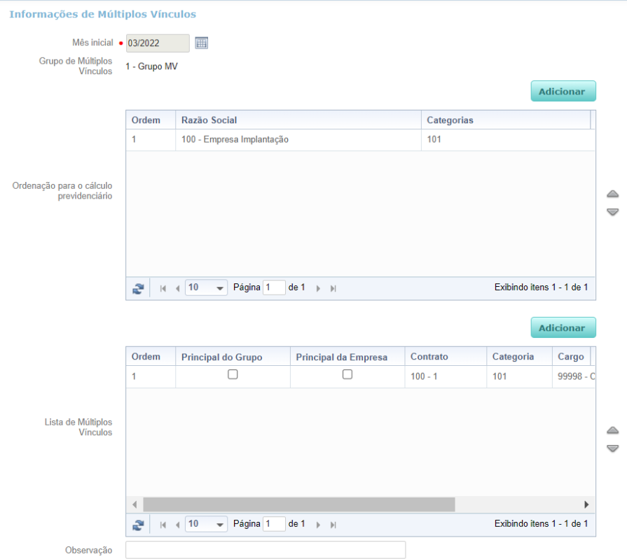Move selected vínculo up in the list
Image resolution: width=627 pixels, height=559 pixels.
[x=612, y=430]
